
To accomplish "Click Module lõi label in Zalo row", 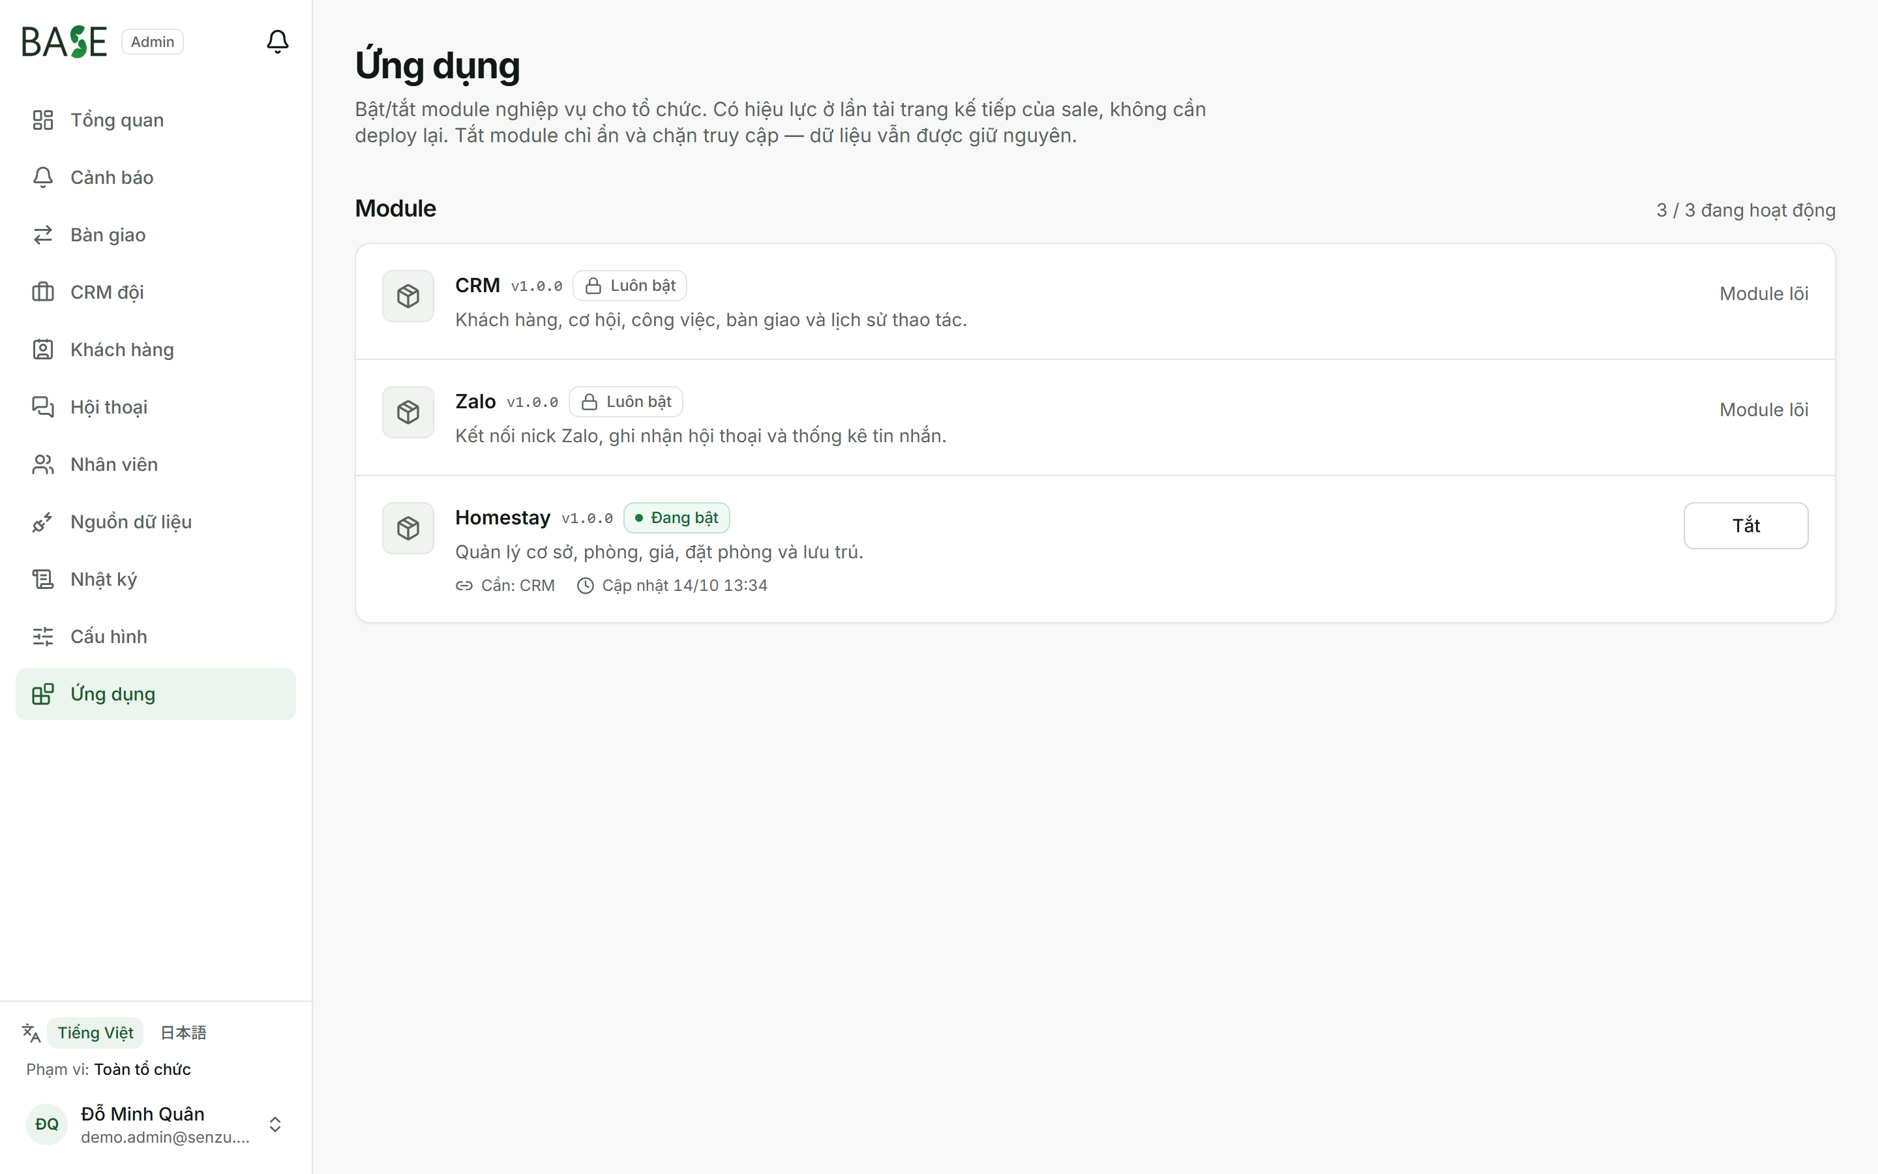I will click(1763, 409).
